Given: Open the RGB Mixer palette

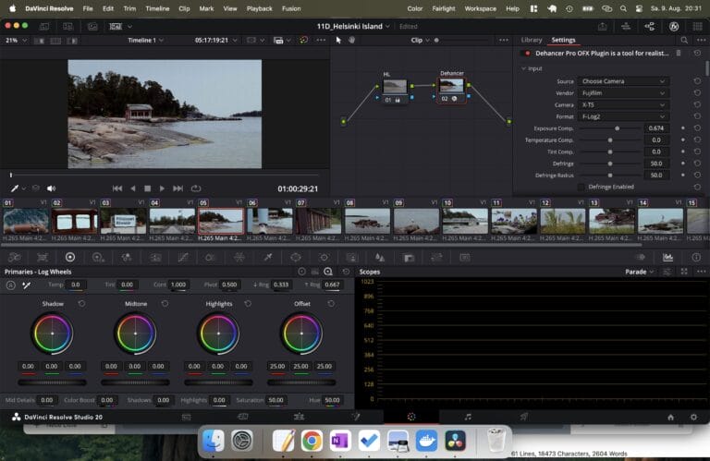Looking at the screenshot, I should [x=127, y=258].
